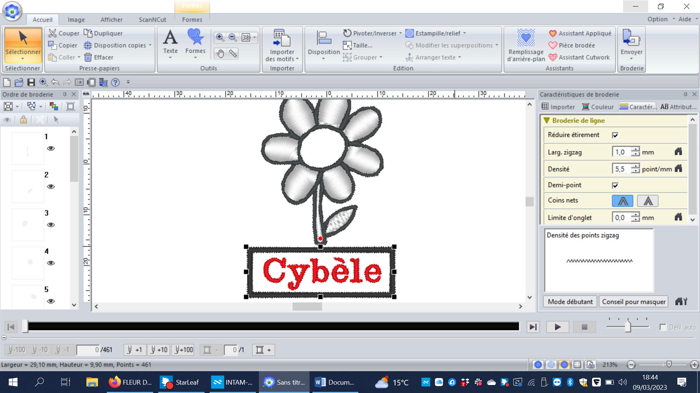Image resolution: width=700 pixels, height=393 pixels.
Task: Open the Couleur panel tab
Action: (x=598, y=107)
